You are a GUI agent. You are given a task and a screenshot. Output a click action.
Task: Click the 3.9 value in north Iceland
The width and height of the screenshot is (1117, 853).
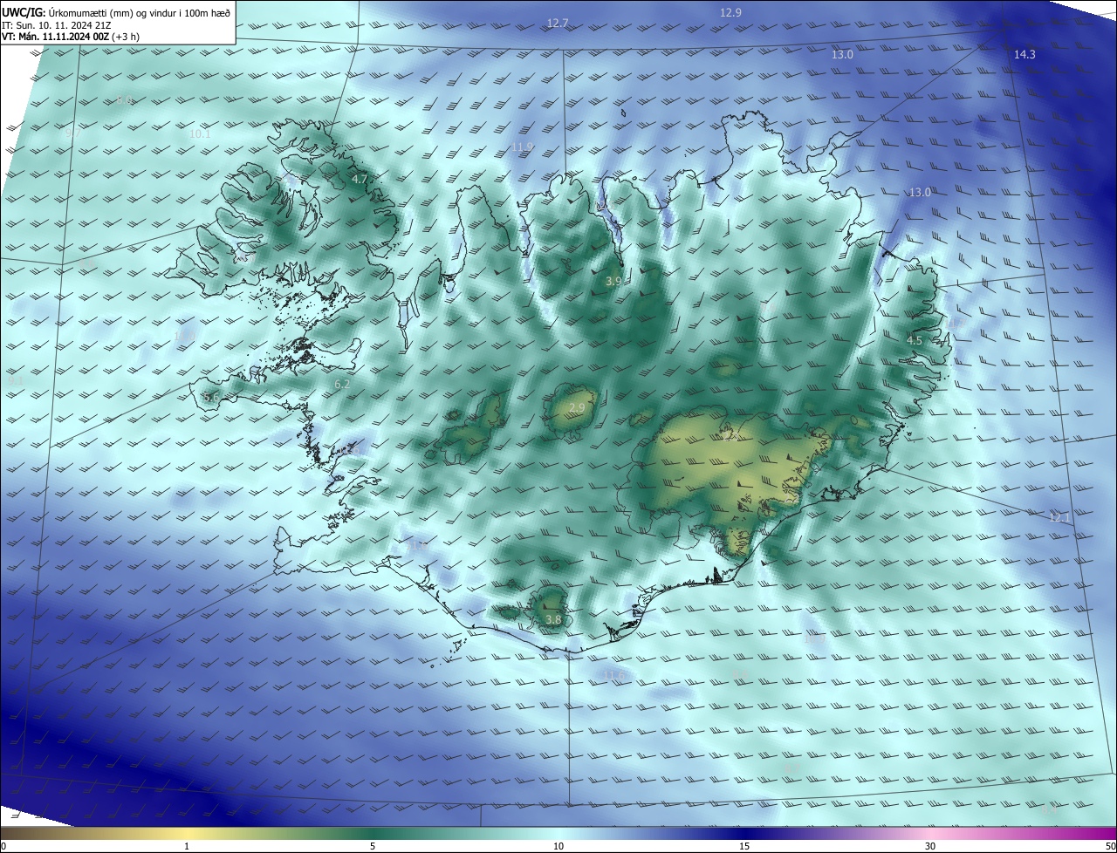(613, 281)
